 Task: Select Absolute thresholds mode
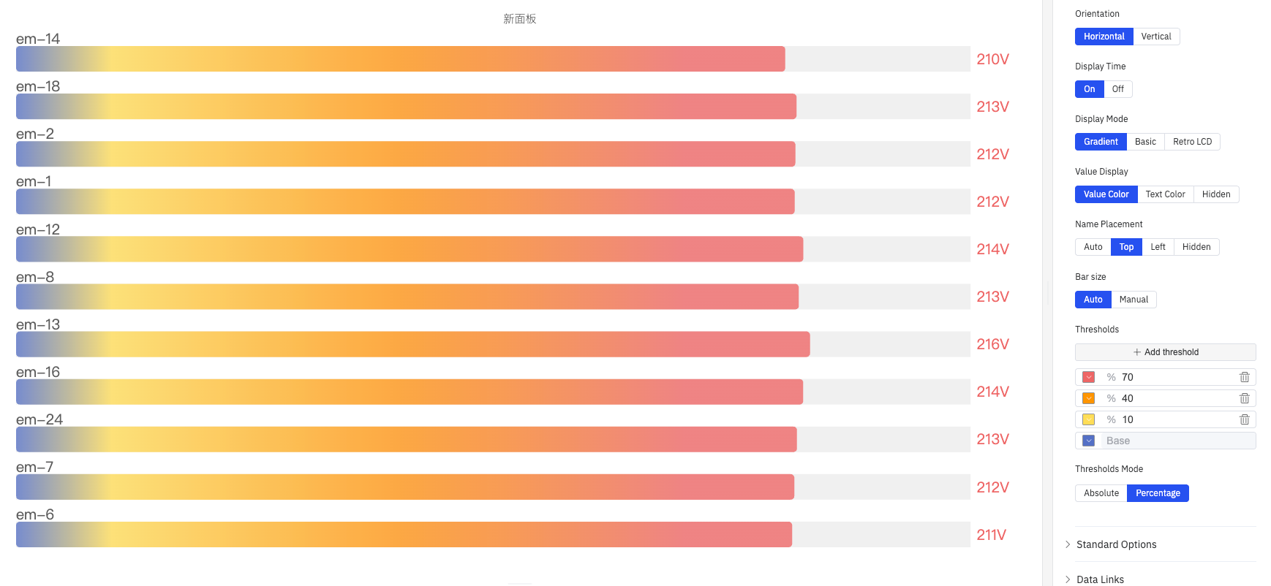point(1101,493)
